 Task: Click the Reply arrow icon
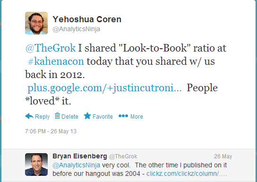29,116
